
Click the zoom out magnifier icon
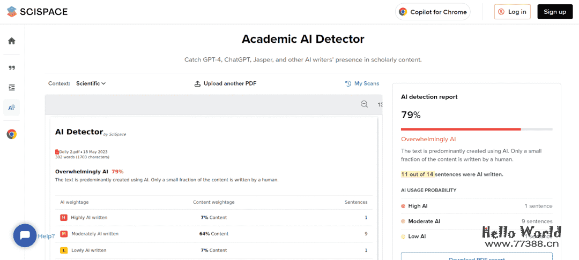point(364,104)
